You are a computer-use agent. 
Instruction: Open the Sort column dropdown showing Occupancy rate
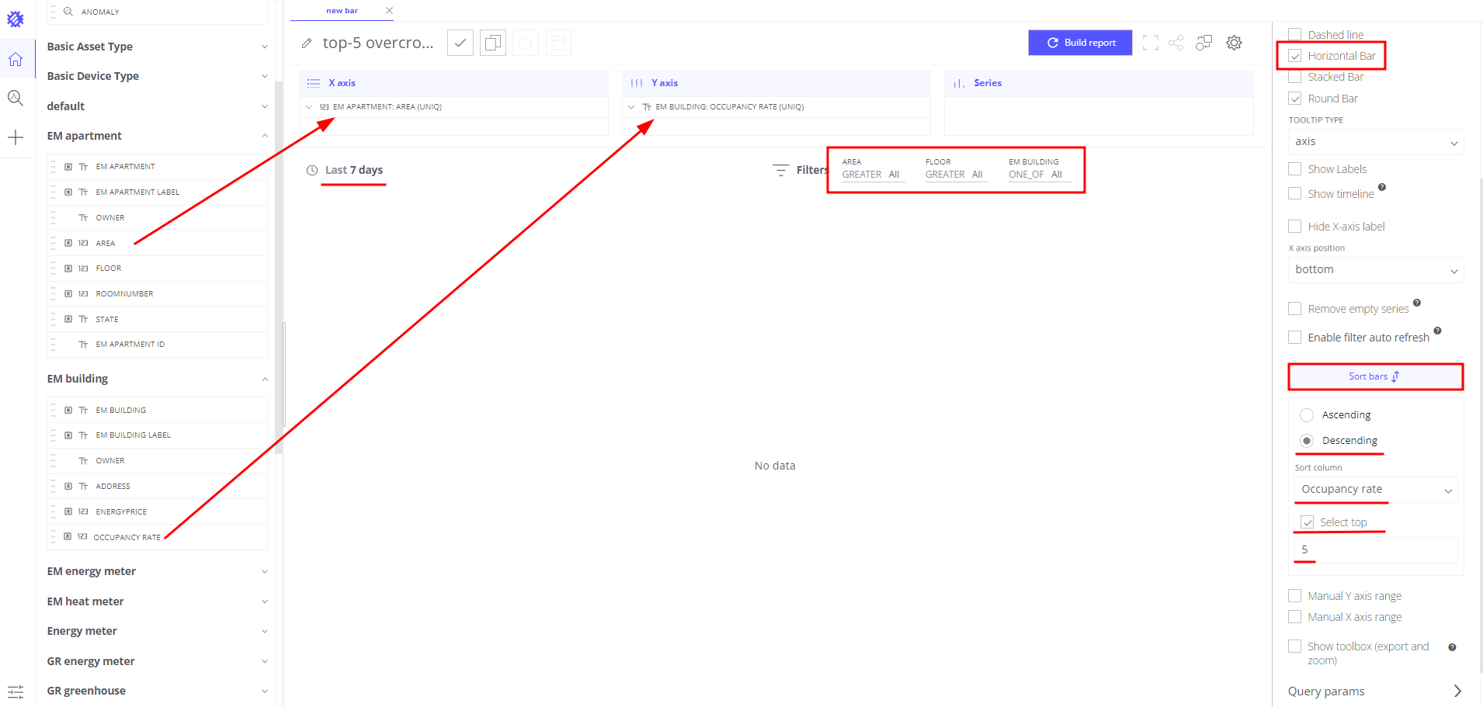pos(1375,489)
